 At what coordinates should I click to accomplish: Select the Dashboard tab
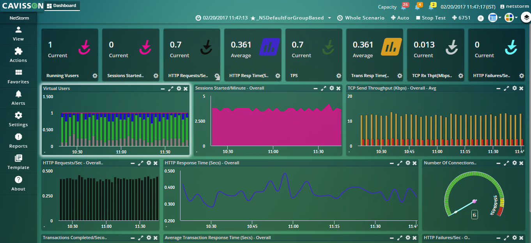point(62,6)
